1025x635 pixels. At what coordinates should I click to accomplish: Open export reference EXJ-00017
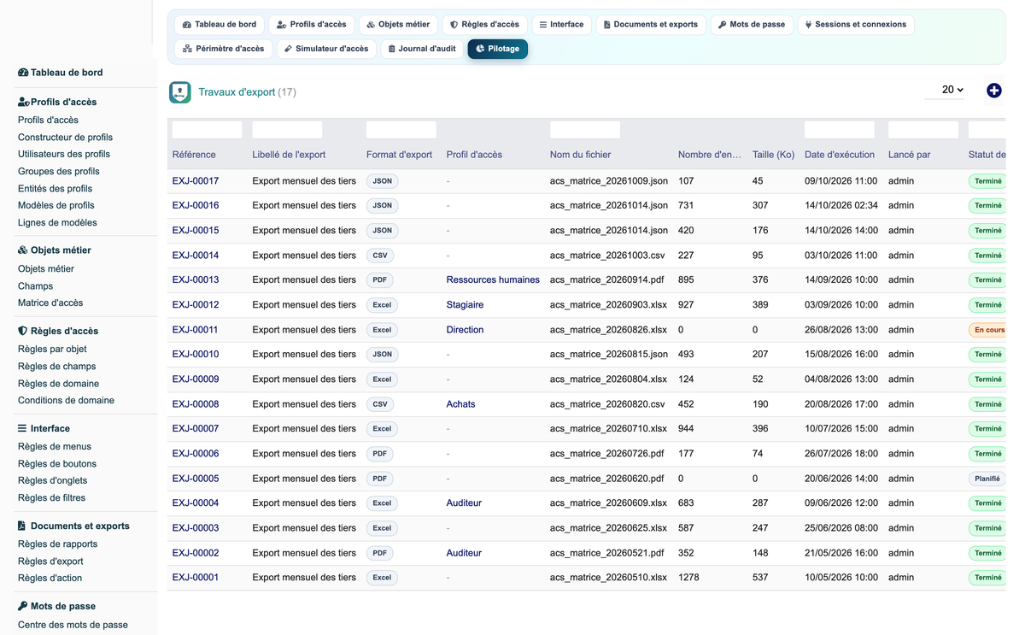pyautogui.click(x=196, y=181)
